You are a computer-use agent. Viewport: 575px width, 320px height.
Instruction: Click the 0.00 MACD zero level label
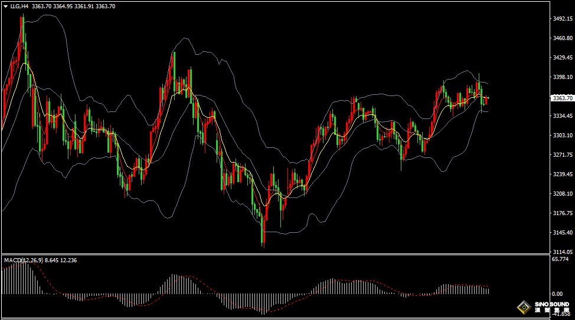tap(557, 293)
